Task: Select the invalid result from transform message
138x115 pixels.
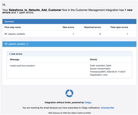Action: [22, 66]
